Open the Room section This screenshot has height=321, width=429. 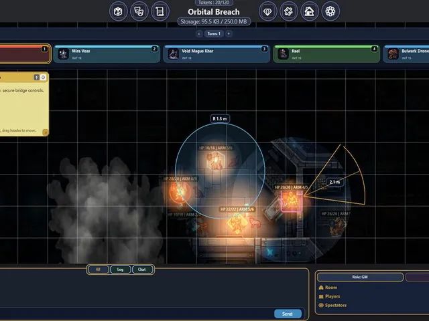click(328, 288)
